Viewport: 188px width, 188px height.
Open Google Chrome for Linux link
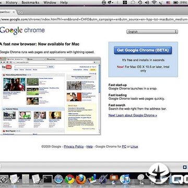coord(134,147)
